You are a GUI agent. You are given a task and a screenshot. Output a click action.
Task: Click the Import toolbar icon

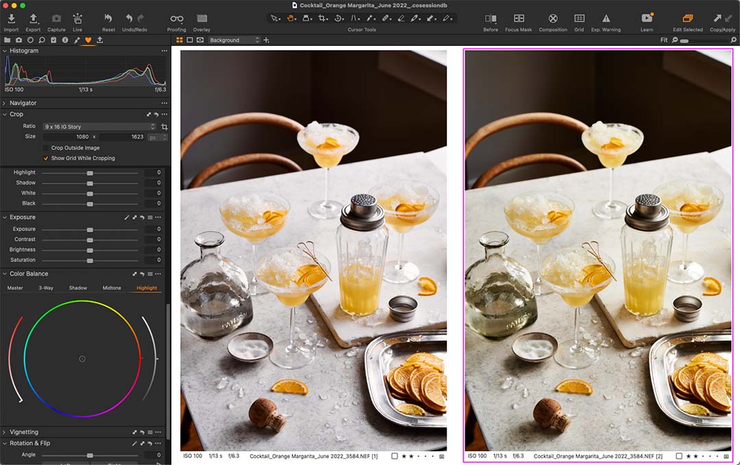(12, 19)
